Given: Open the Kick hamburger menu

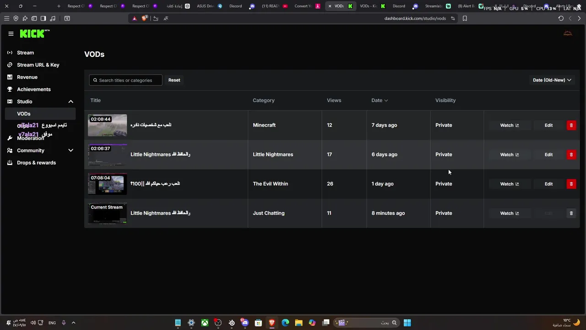Looking at the screenshot, I should tap(11, 33).
